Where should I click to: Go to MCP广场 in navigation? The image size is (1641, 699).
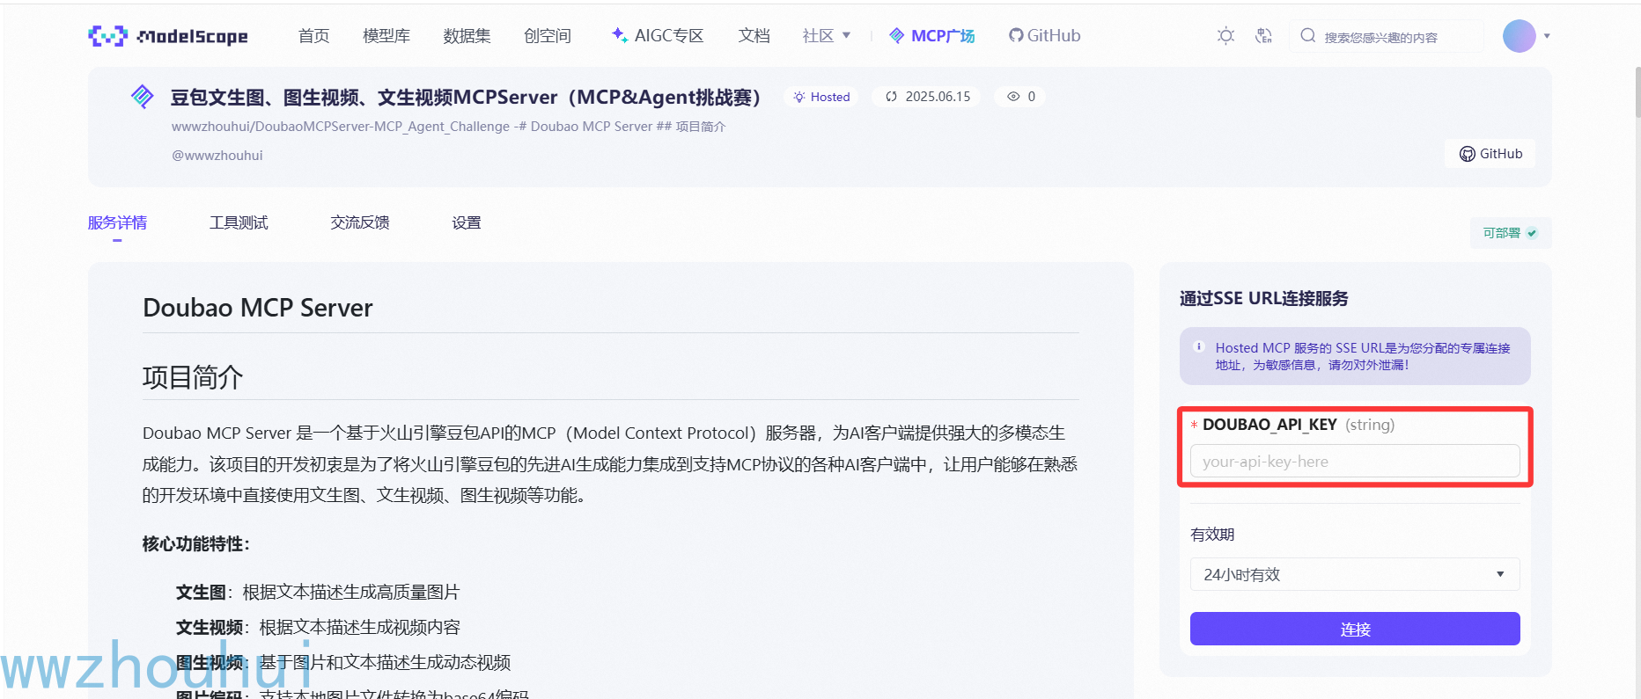(932, 36)
